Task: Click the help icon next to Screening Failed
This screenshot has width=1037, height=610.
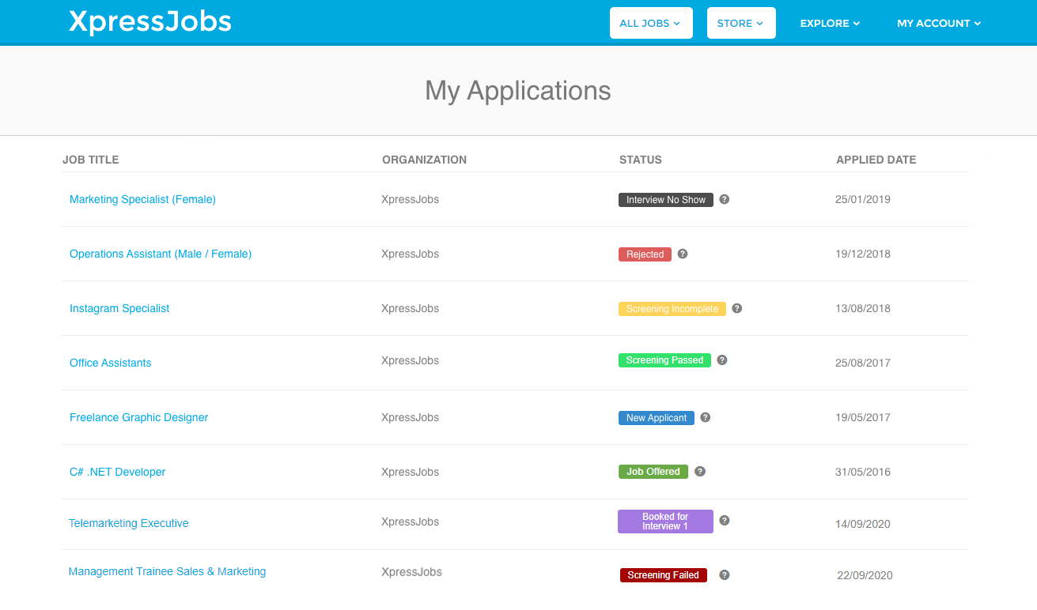Action: 724,574
